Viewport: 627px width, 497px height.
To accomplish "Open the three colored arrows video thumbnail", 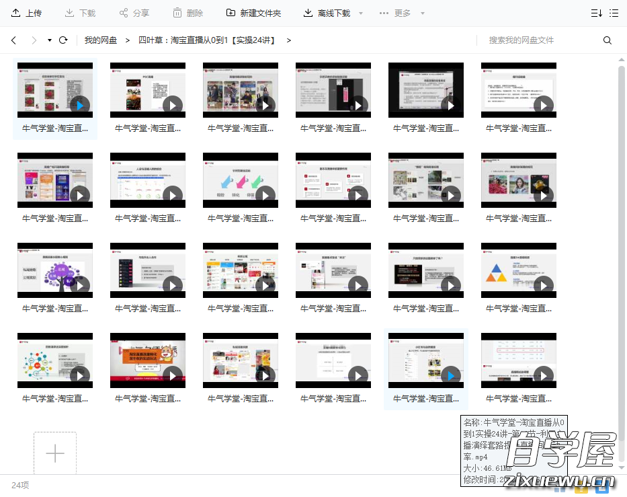I will 241,180.
